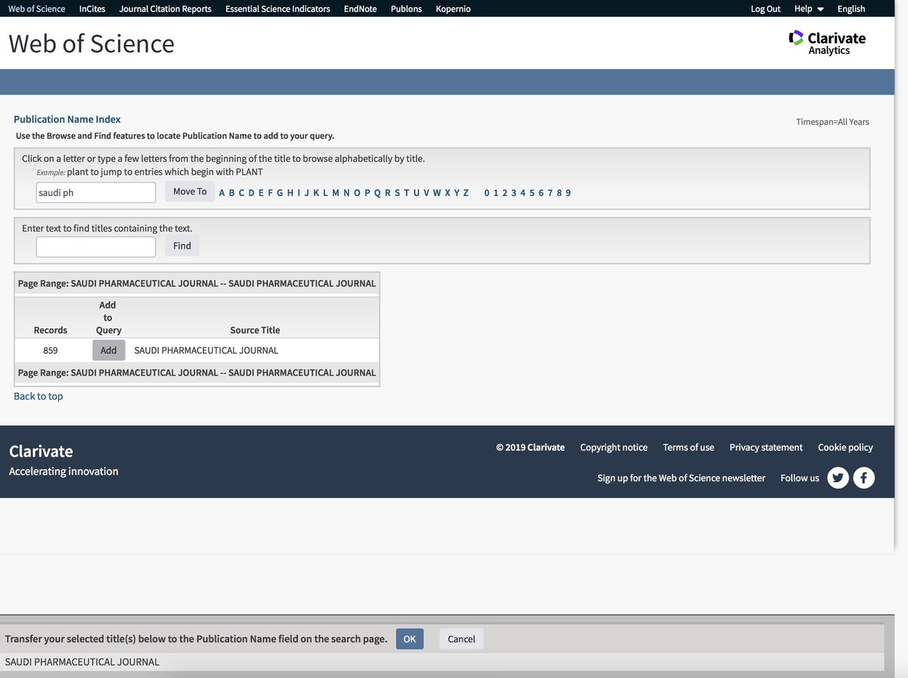
Task: Browse titles starting with letter J
Action: pos(306,193)
